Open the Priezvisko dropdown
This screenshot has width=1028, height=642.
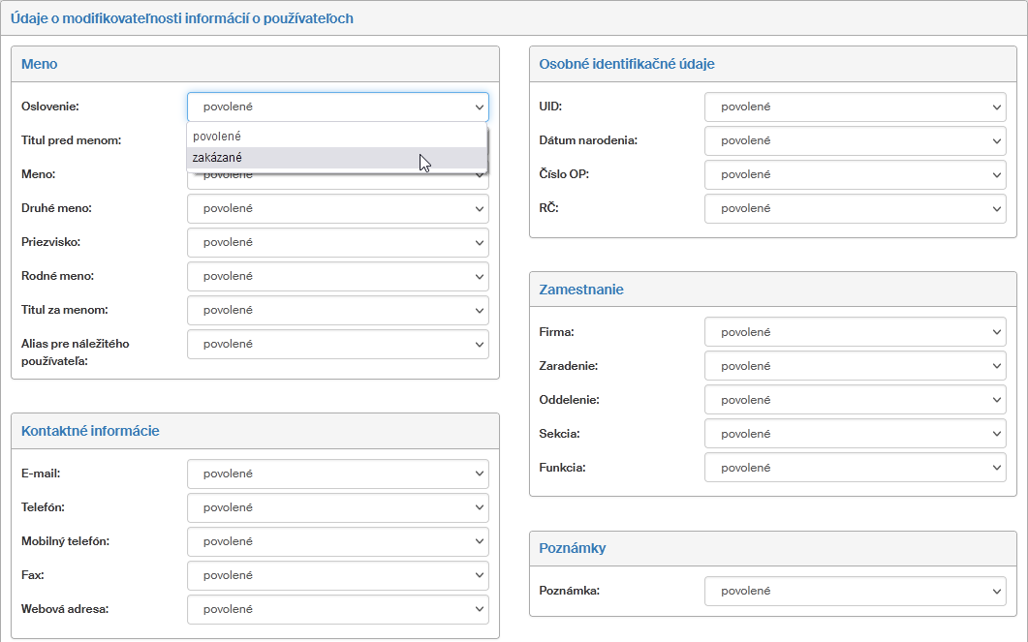337,243
